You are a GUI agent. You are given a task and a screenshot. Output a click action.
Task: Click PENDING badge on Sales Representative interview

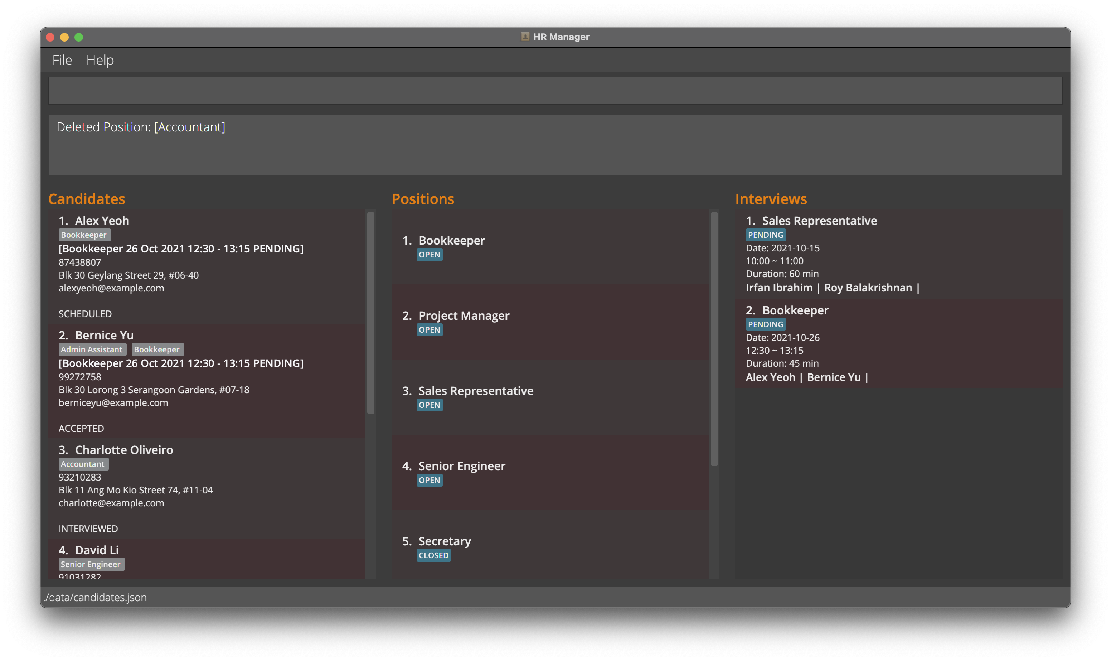[x=765, y=235]
